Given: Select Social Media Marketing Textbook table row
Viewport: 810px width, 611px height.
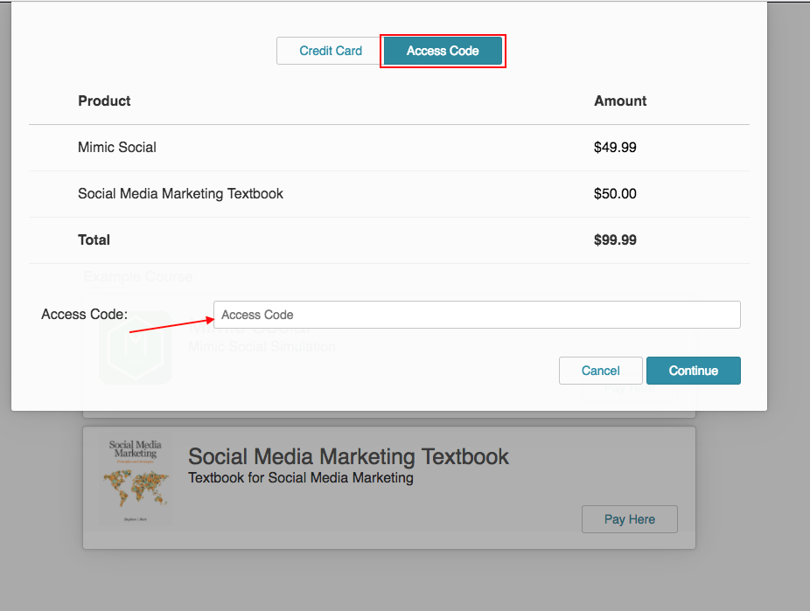Looking at the screenshot, I should [x=180, y=194].
